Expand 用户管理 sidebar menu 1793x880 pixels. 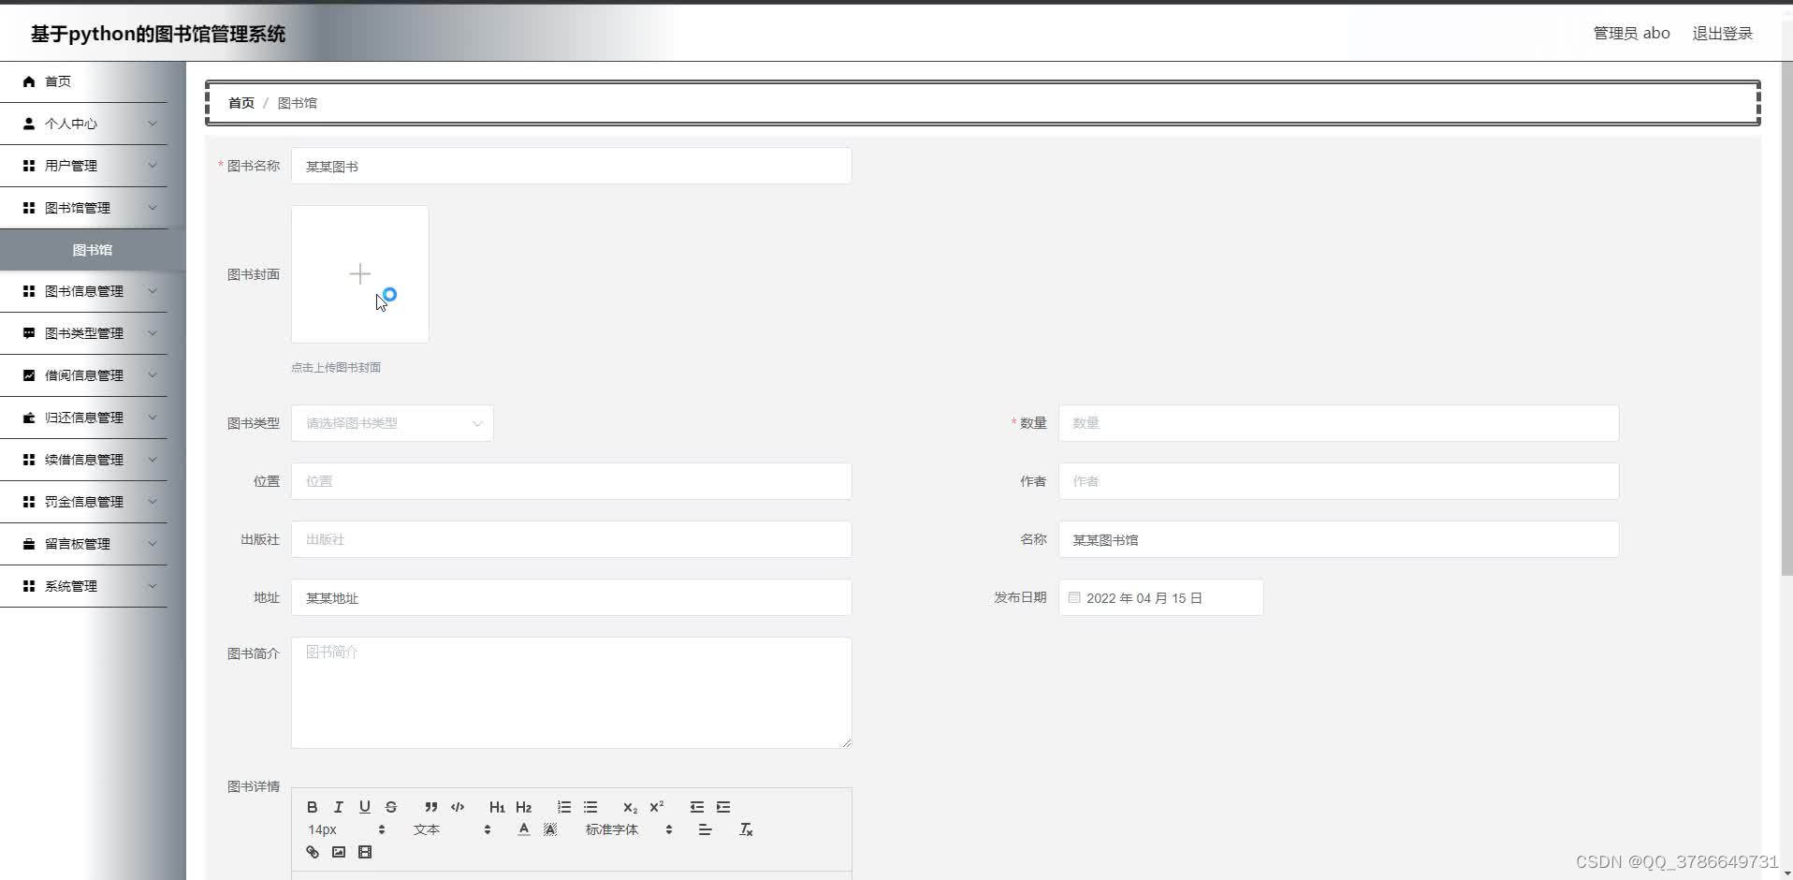pos(84,166)
